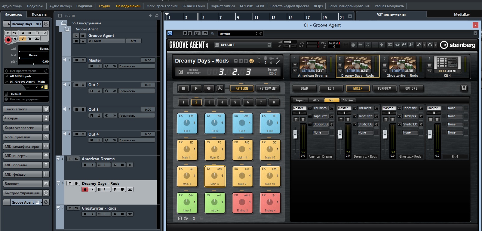Image resolution: width=482 pixels, height=231 pixels.
Task: Solo the American Dreams track
Action: tap(76, 159)
